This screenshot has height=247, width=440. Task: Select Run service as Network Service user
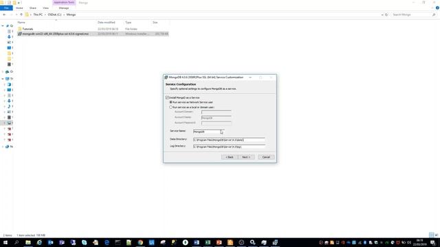[x=170, y=102]
